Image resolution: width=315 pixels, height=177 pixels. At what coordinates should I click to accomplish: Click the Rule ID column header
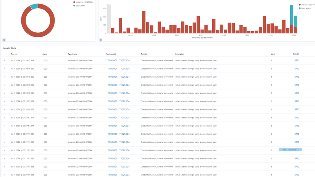tap(296, 54)
